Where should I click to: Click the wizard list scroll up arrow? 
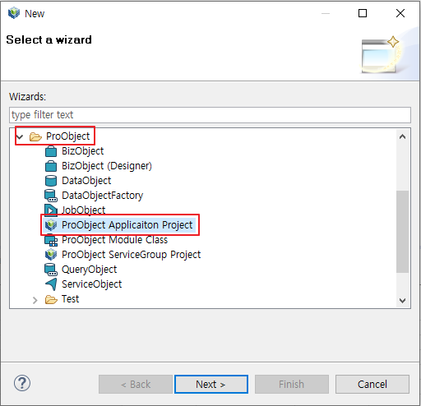[x=402, y=136]
